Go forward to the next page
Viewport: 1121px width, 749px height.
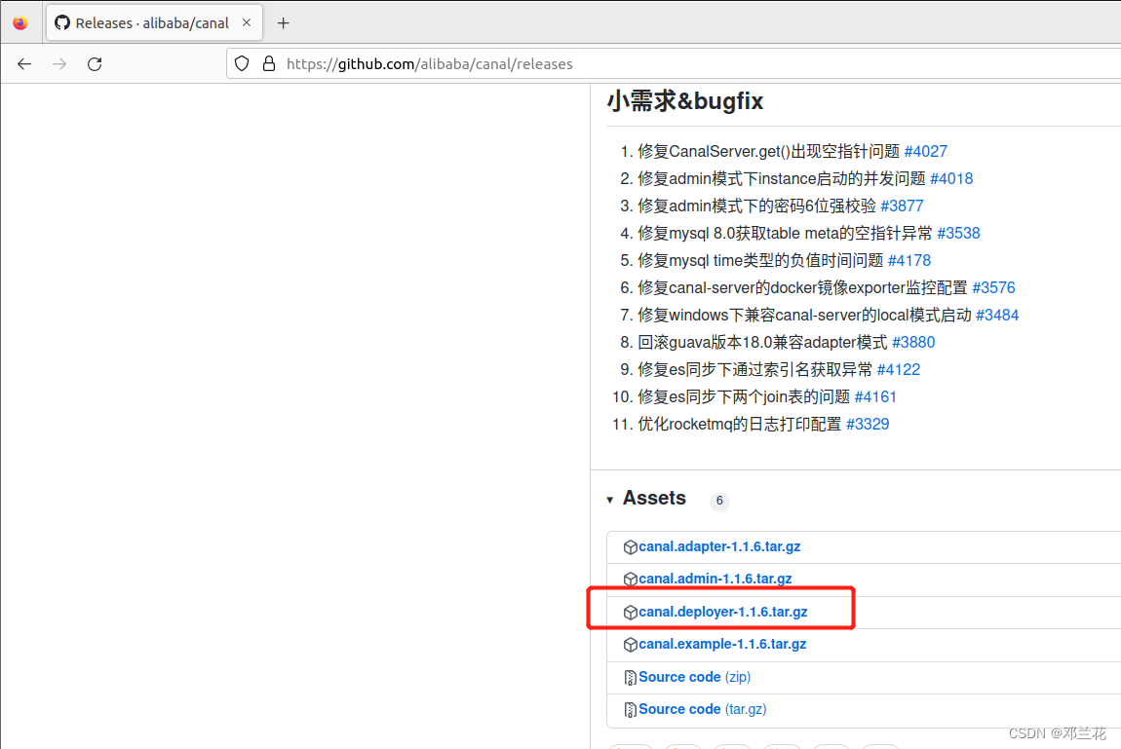59,64
